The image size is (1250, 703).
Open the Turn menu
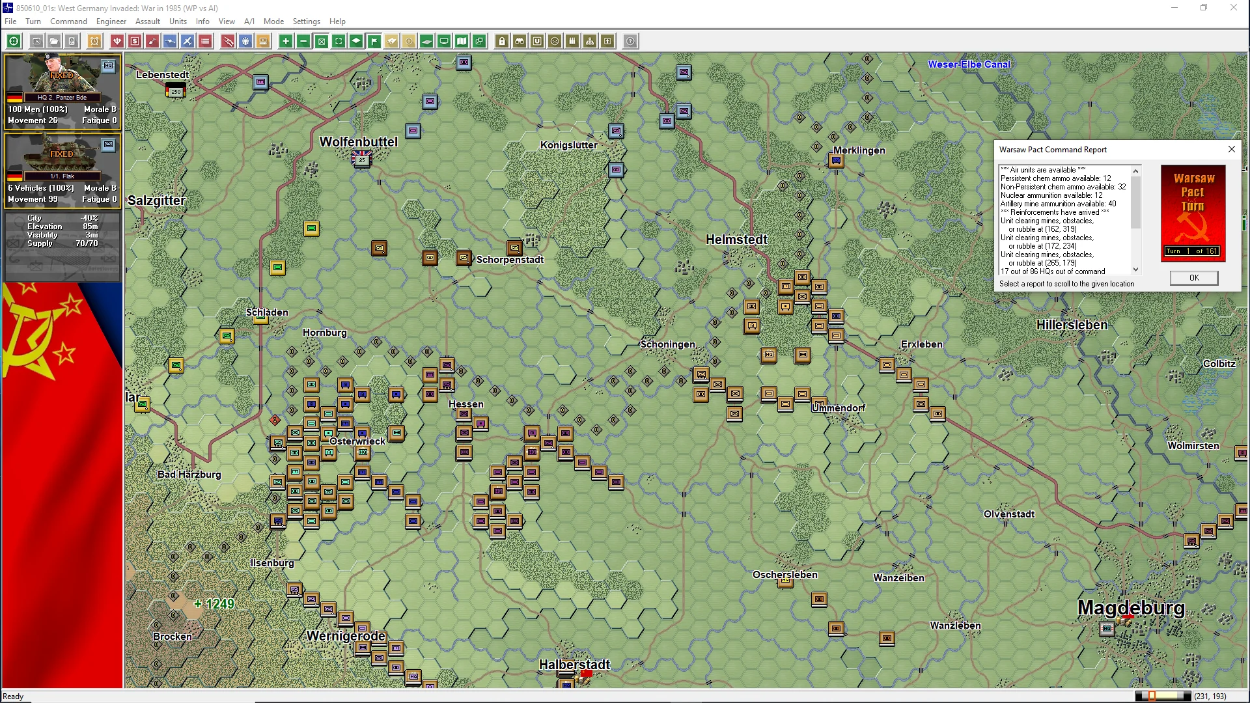(33, 21)
